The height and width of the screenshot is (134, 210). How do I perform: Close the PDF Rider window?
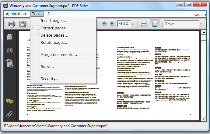(200, 5)
